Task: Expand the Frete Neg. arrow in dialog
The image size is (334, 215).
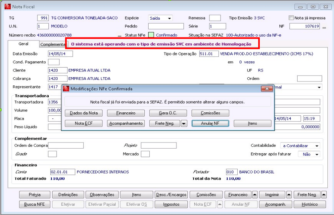Action: (183, 124)
